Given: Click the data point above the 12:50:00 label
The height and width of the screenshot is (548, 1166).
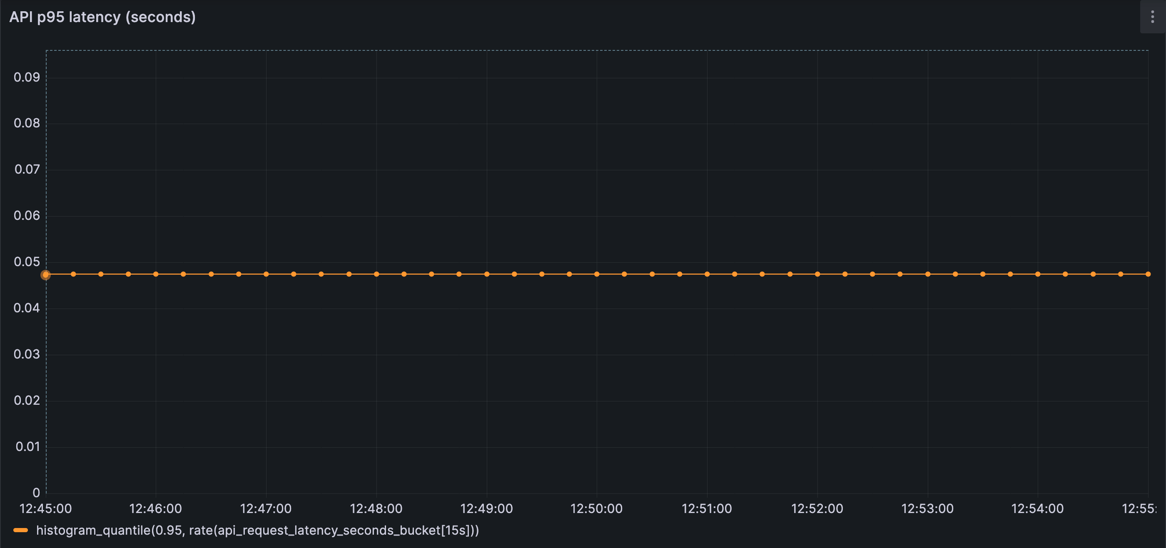Looking at the screenshot, I should pyautogui.click(x=597, y=274).
